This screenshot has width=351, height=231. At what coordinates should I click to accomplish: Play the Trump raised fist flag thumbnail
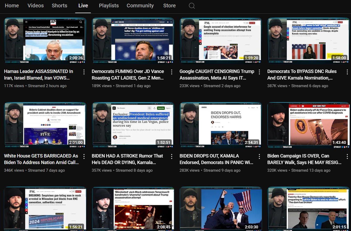221,209
